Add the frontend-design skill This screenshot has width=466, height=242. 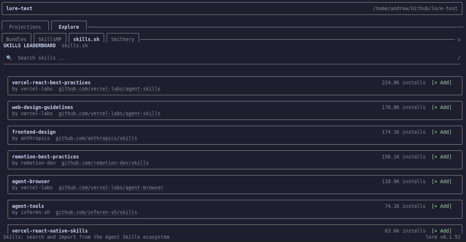click(441, 132)
